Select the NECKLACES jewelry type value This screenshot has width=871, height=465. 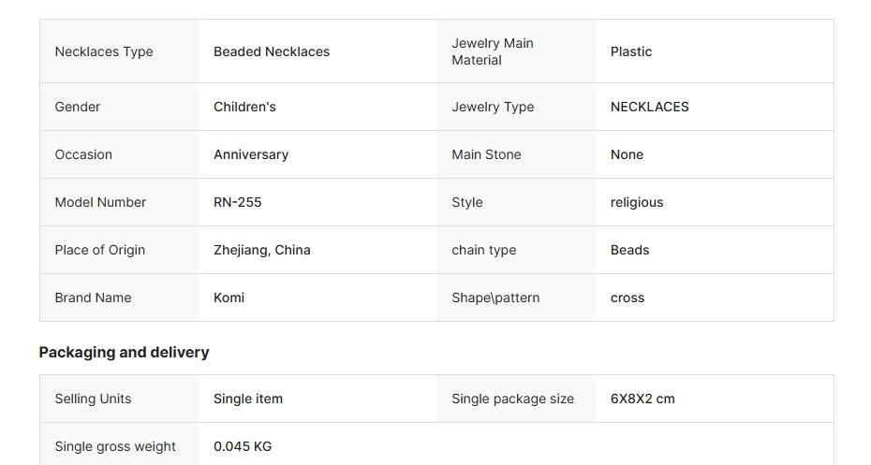[x=649, y=107]
